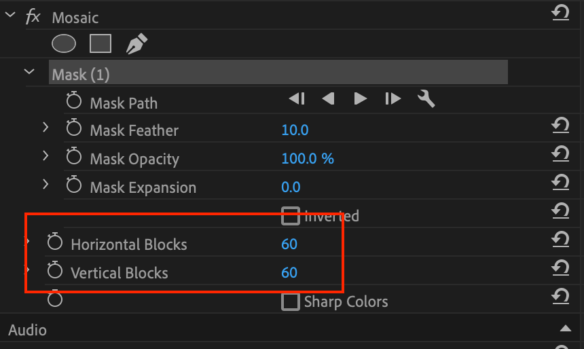Select the free draw bezier pen tool
584x349 pixels.
[x=136, y=44]
